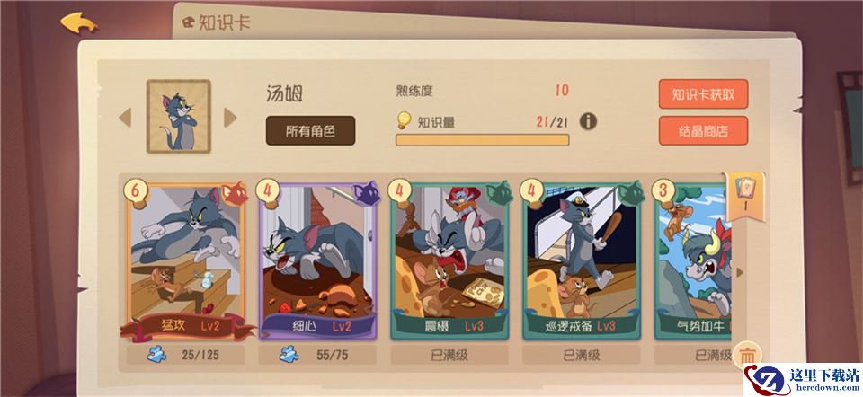The width and height of the screenshot is (863, 397).
Task: Click the knowledge amount progress bar
Action: tap(482, 139)
